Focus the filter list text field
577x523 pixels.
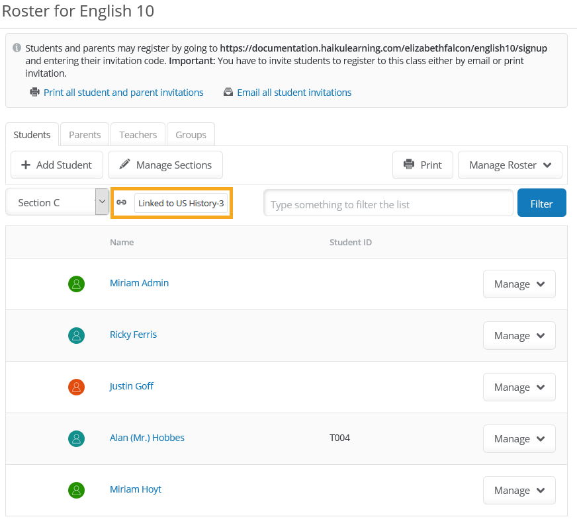[x=388, y=203]
